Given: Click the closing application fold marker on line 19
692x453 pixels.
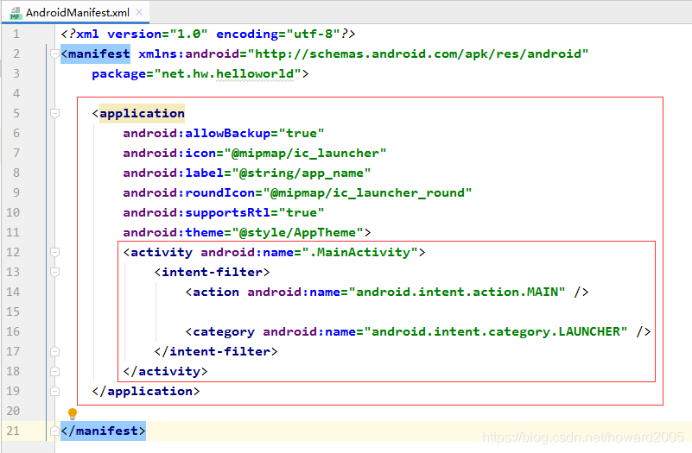Looking at the screenshot, I should [54, 391].
